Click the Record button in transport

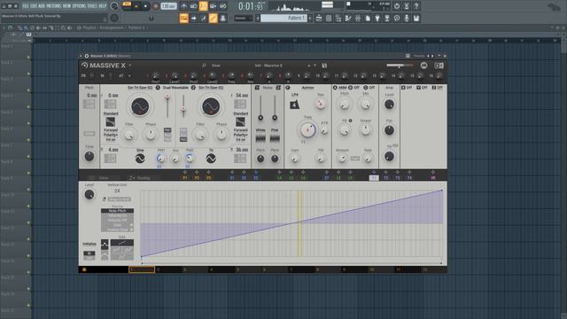(x=156, y=6)
